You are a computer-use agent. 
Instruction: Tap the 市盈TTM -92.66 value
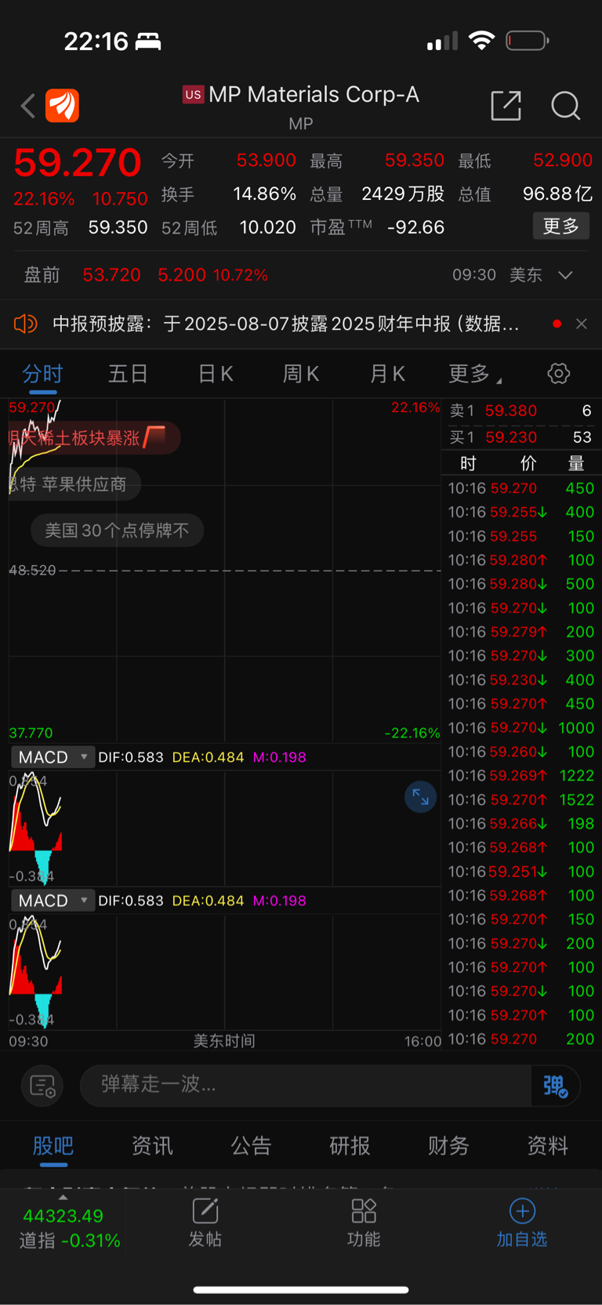pyautogui.click(x=415, y=227)
